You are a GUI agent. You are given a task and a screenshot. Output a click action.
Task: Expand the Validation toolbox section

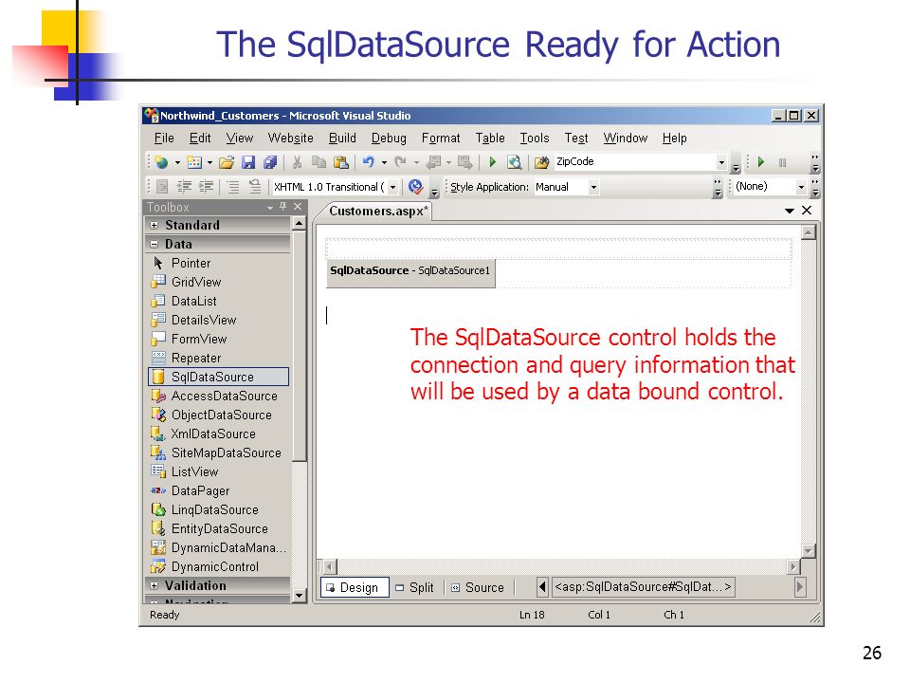(x=154, y=585)
